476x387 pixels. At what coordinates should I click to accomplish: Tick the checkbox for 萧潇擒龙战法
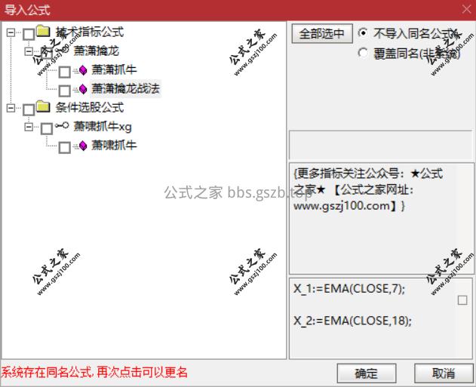[64, 91]
